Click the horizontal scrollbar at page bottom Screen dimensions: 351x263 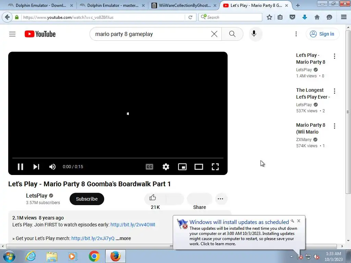point(171,246)
